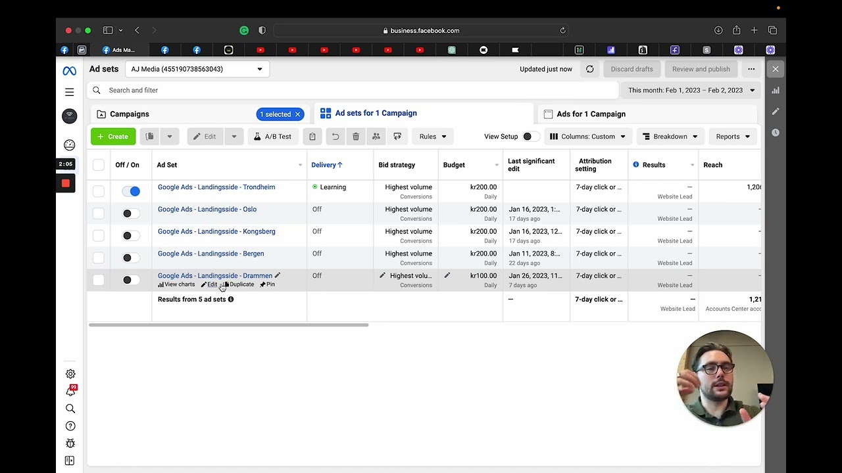The image size is (842, 473).
Task: Click the Results info icon in column header
Action: point(635,165)
